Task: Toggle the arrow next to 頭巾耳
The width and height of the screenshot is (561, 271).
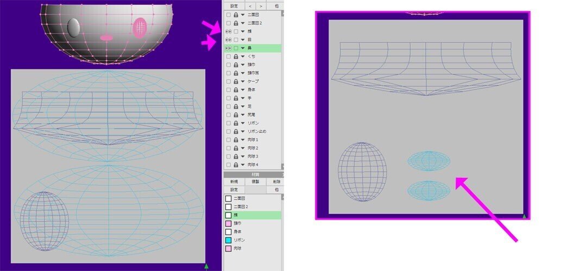Action: click(x=243, y=73)
